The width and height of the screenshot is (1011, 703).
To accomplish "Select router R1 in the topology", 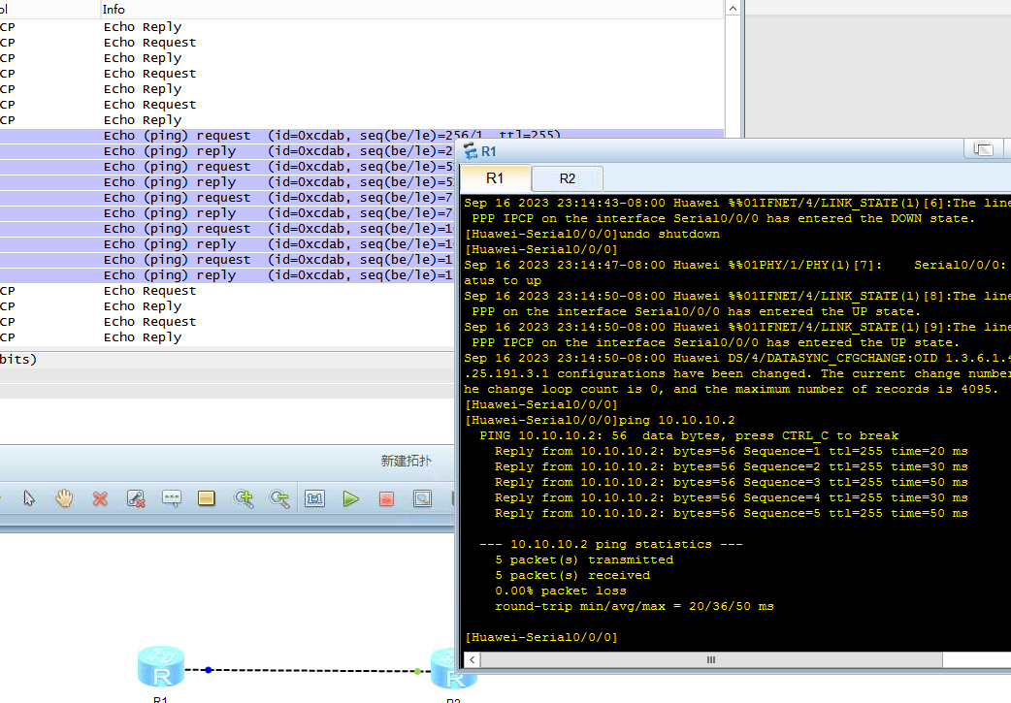I will [161, 667].
